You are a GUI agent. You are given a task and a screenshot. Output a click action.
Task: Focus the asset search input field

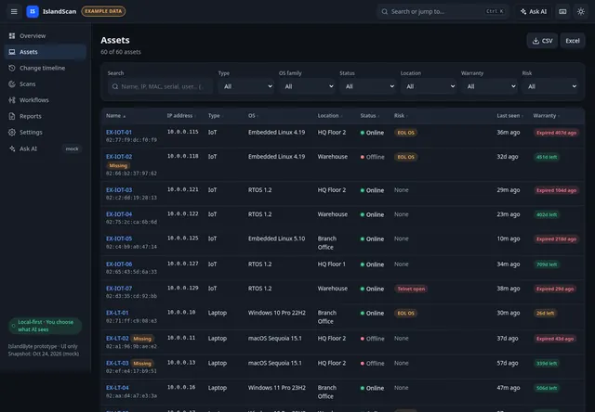click(x=160, y=86)
